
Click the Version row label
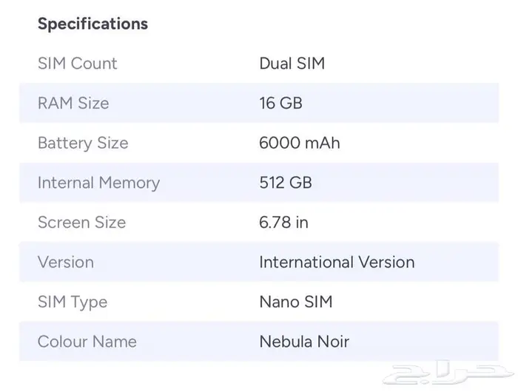point(66,263)
